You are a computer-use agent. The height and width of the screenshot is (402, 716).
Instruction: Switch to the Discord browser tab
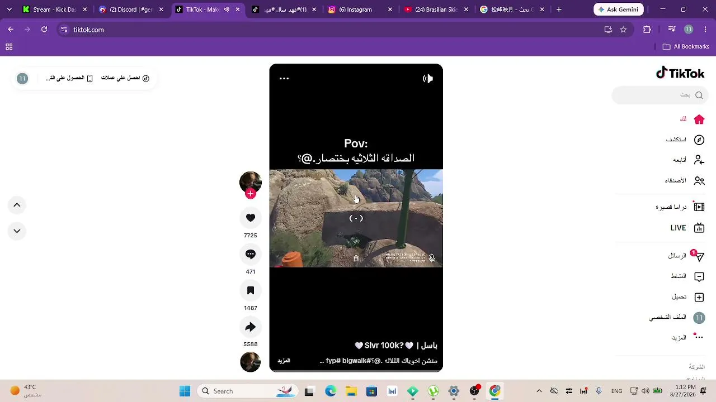[131, 9]
